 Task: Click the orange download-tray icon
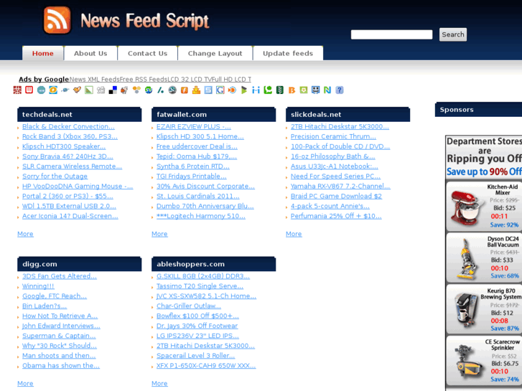click(x=197, y=90)
